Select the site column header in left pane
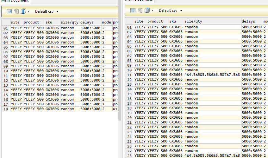 pyautogui.click(x=17, y=22)
